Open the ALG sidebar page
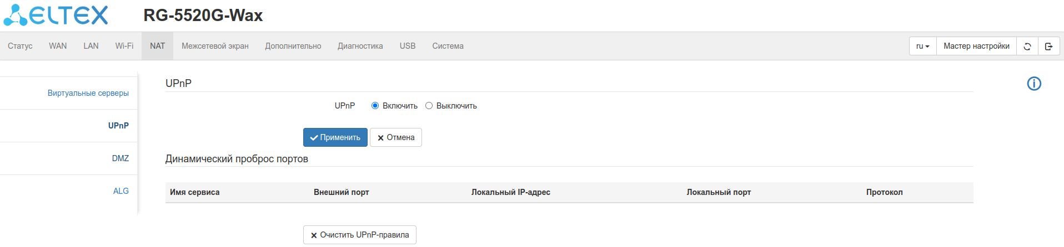Viewport: 1064px width, 247px height. (121, 191)
